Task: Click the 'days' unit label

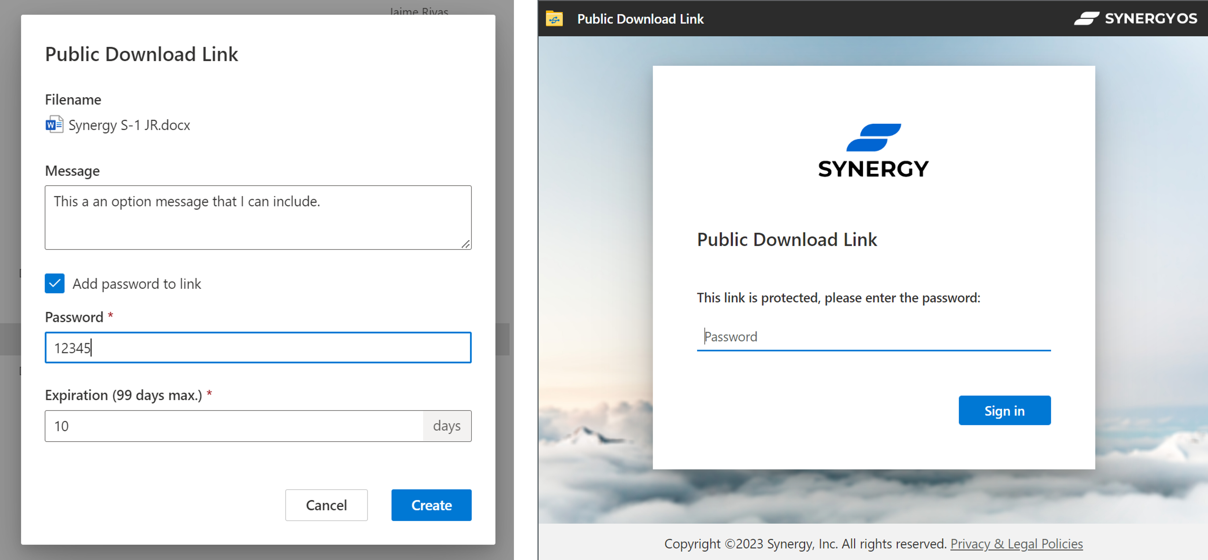Action: click(x=447, y=426)
